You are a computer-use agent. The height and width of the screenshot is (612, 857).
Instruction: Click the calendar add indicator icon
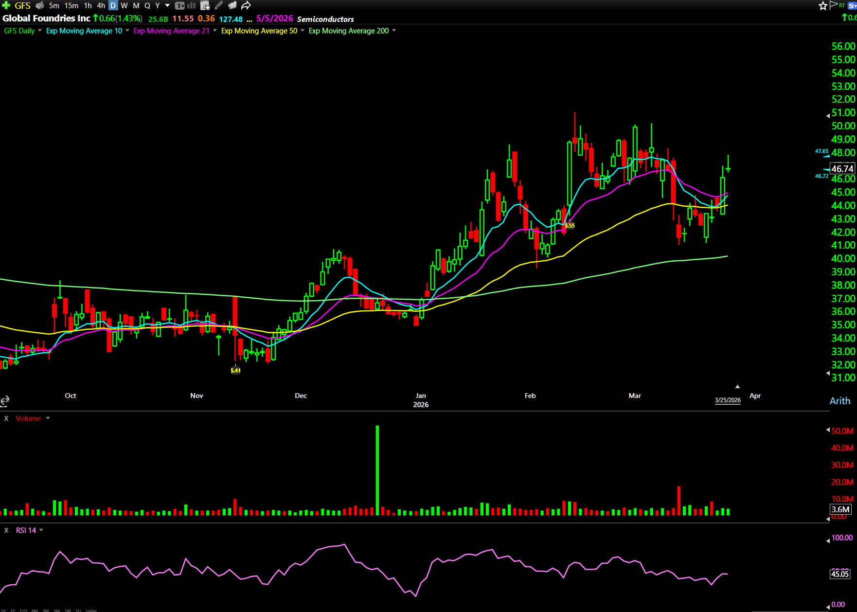[205, 6]
